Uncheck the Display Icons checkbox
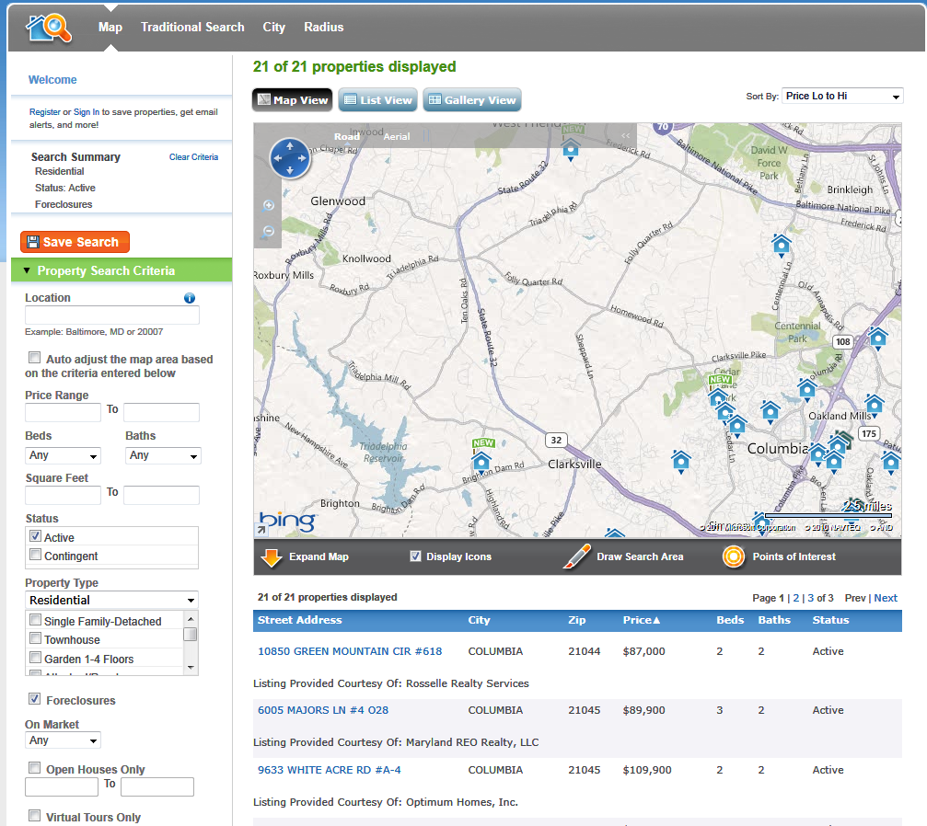This screenshot has width=927, height=826. [x=415, y=556]
